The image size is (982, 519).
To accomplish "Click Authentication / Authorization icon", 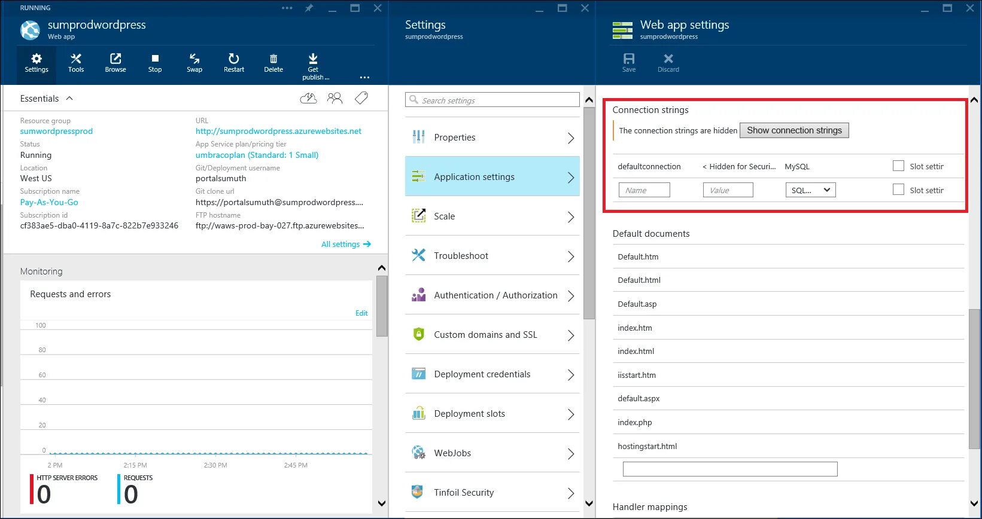I will [x=419, y=295].
